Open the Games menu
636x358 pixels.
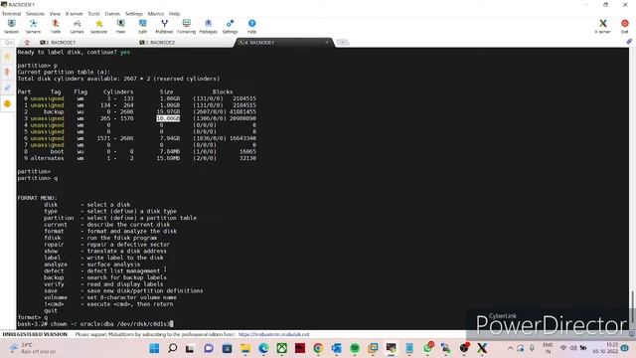click(112, 13)
